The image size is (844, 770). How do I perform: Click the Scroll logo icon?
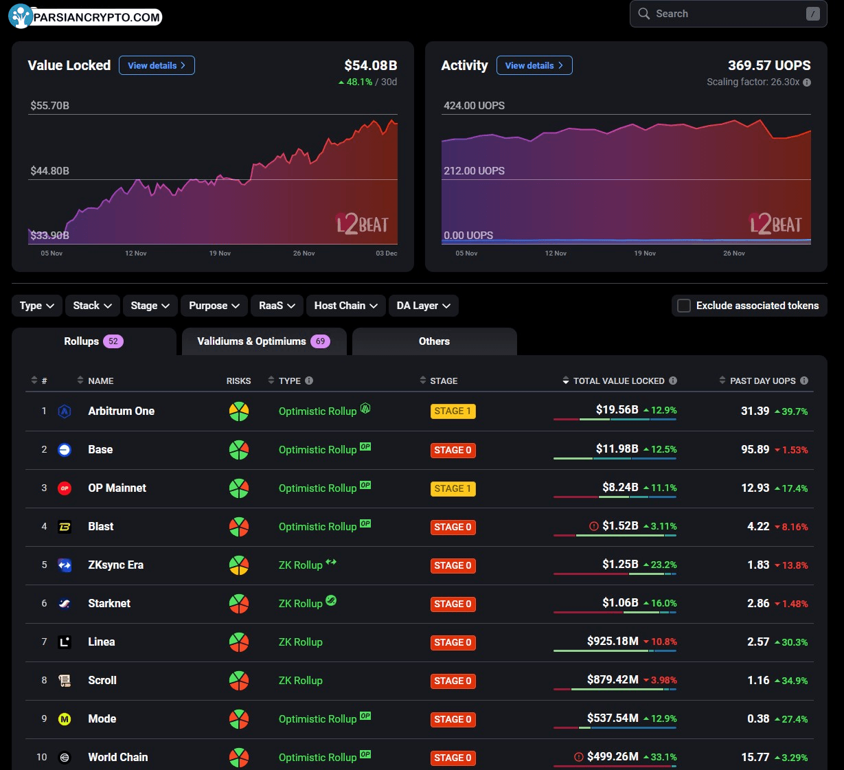coord(65,681)
